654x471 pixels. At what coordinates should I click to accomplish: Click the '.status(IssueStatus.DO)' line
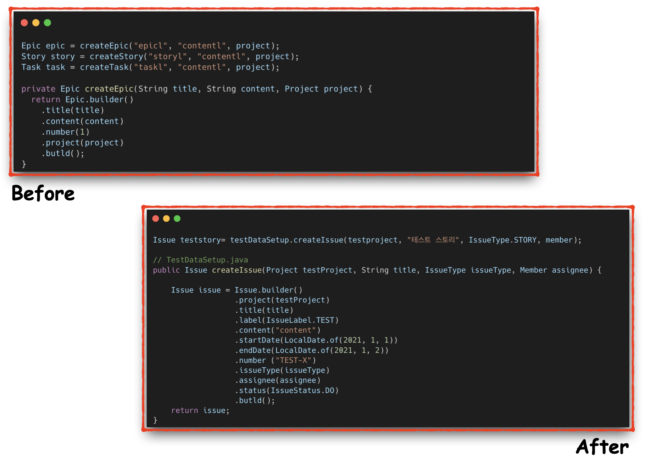point(287,391)
